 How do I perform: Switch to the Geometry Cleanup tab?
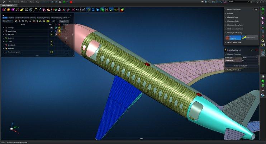[44, 17]
